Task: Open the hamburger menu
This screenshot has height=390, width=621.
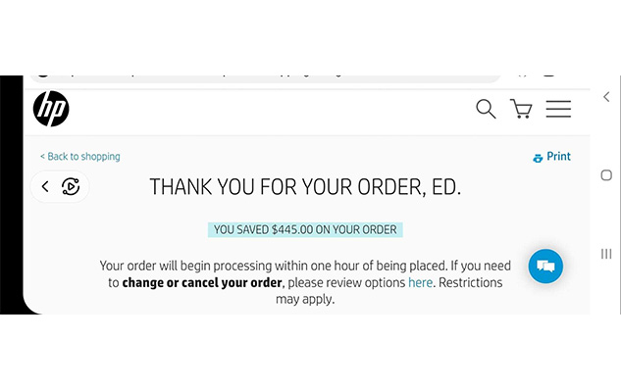Action: (558, 109)
